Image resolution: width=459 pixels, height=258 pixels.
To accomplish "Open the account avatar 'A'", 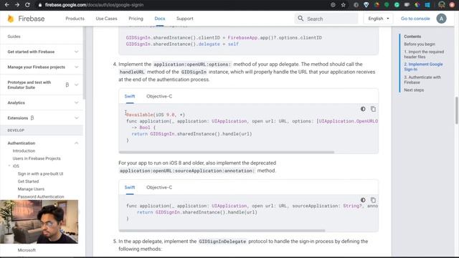I will pos(441,19).
